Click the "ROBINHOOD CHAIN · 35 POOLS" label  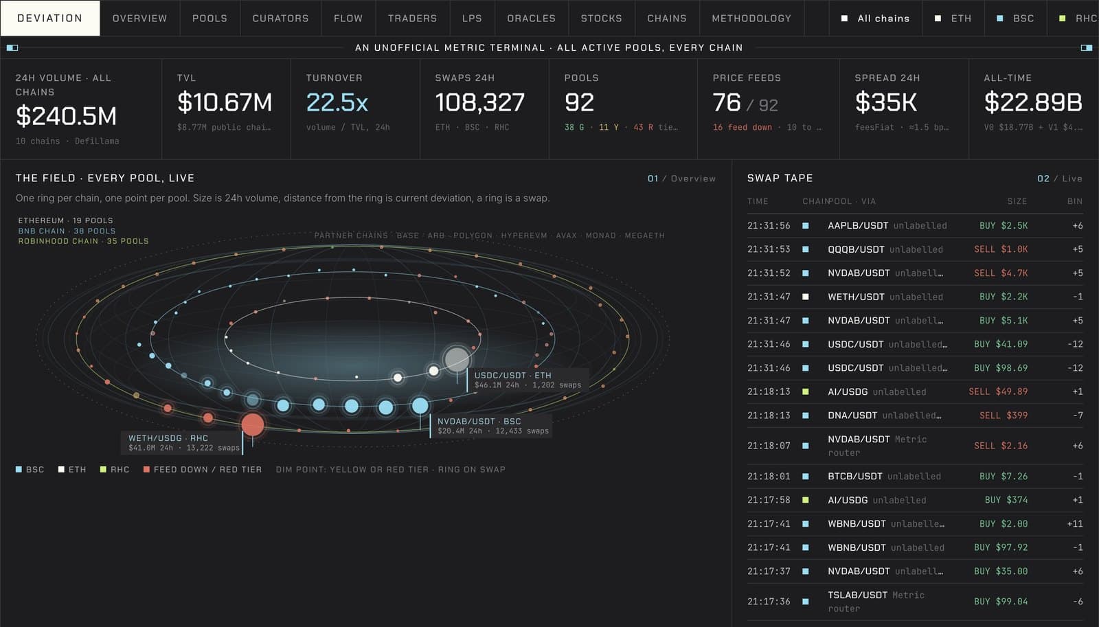click(83, 241)
